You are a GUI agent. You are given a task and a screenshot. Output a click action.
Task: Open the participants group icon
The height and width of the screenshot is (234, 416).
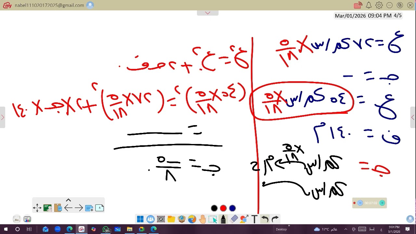150,219
